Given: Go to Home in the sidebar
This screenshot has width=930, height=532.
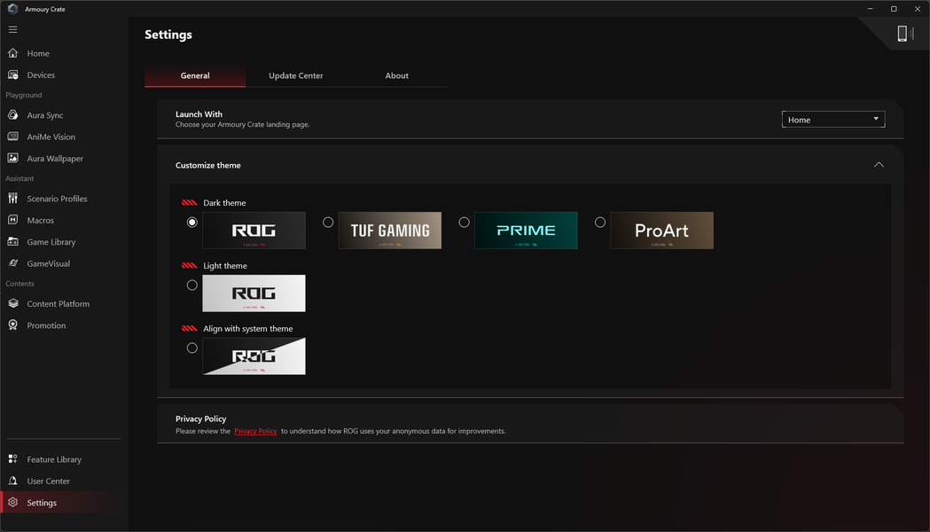Looking at the screenshot, I should 38,53.
